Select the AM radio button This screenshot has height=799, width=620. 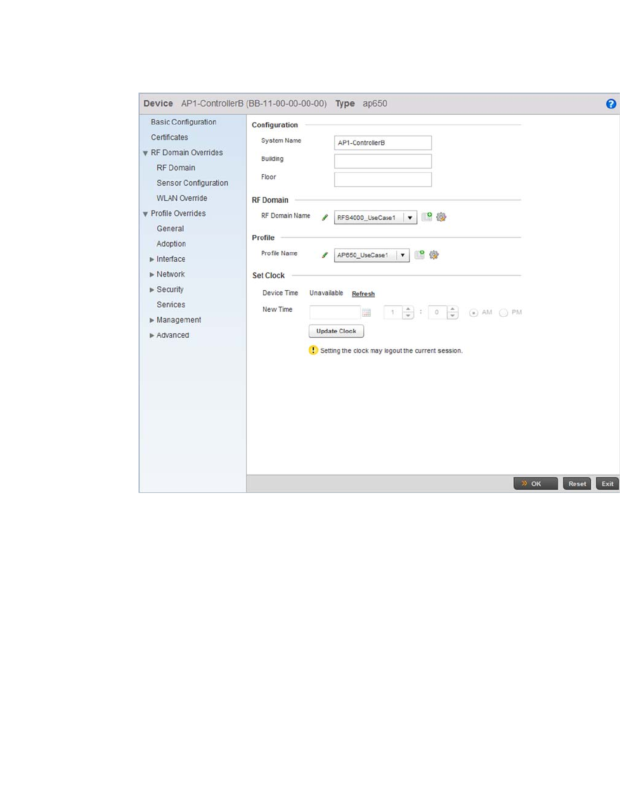pyautogui.click(x=474, y=313)
